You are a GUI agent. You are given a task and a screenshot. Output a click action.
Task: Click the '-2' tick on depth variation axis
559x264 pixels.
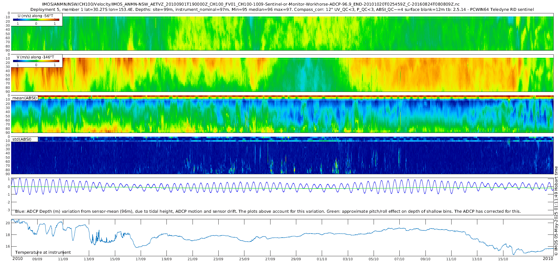coord(8,202)
